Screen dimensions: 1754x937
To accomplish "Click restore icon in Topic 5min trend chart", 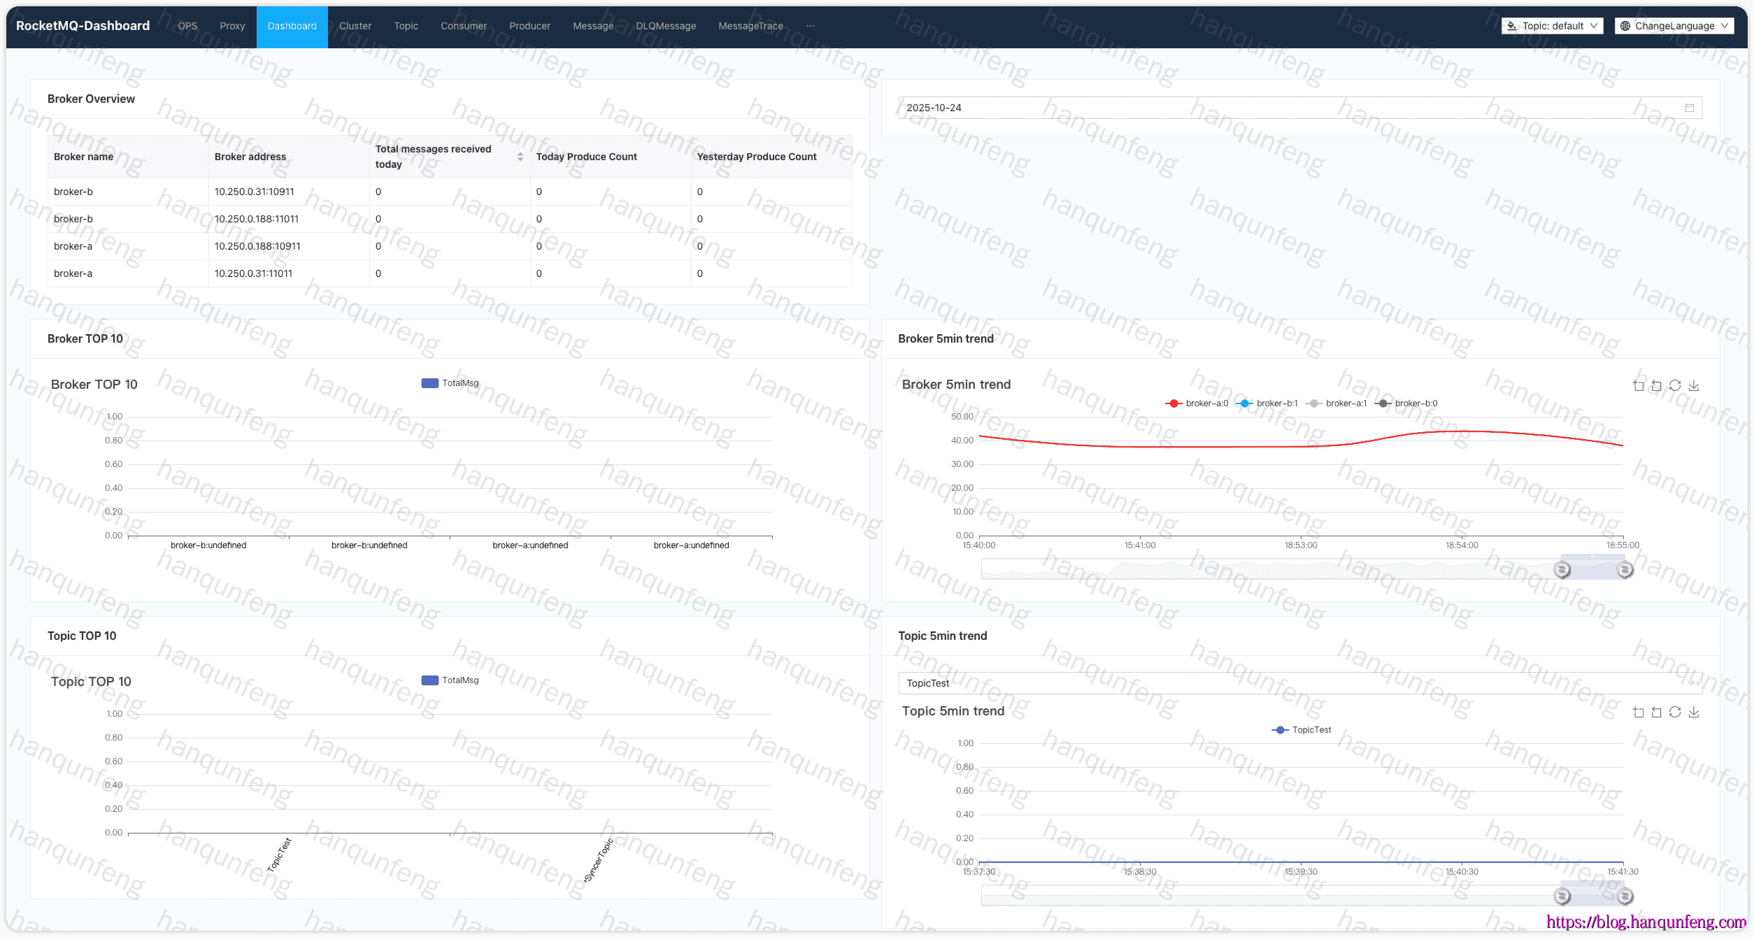I will (x=1675, y=712).
